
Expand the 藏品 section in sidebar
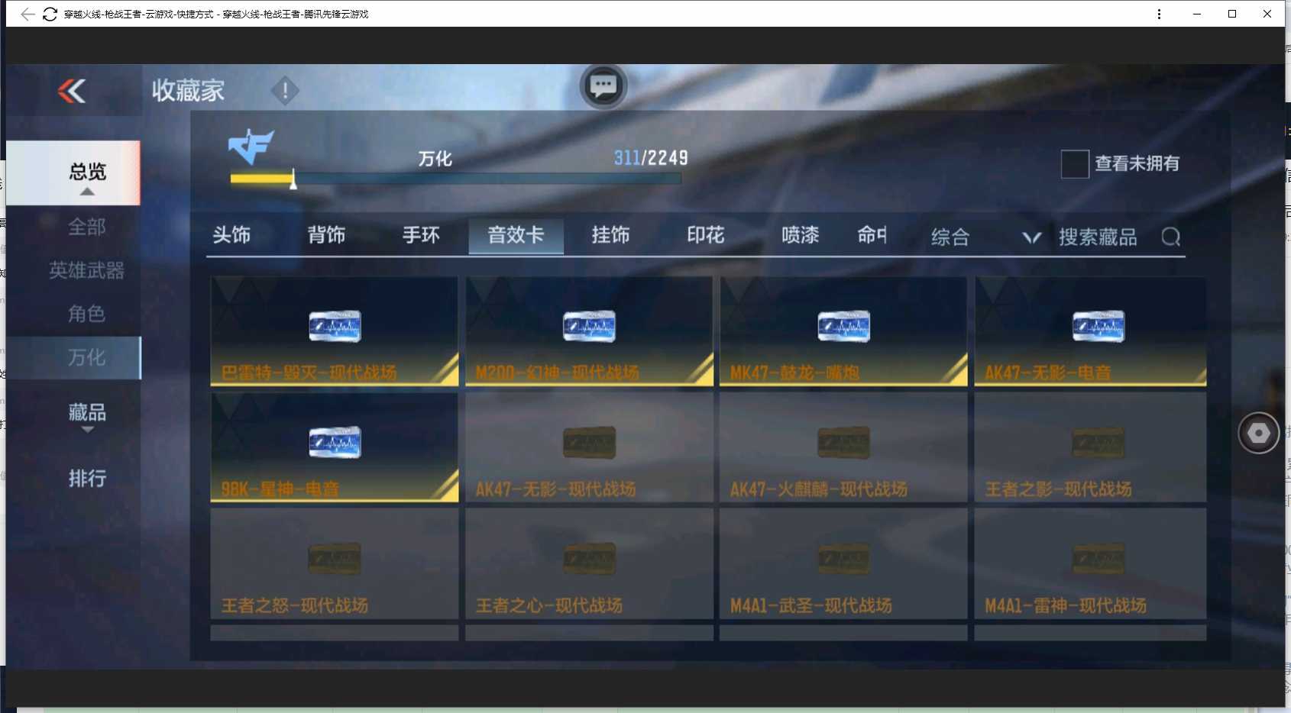coord(87,416)
